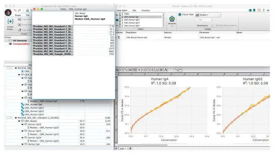Click the heart icon in Table Editor
Image resolution: width=274 pixels, height=156 pixels.
coord(259,10)
